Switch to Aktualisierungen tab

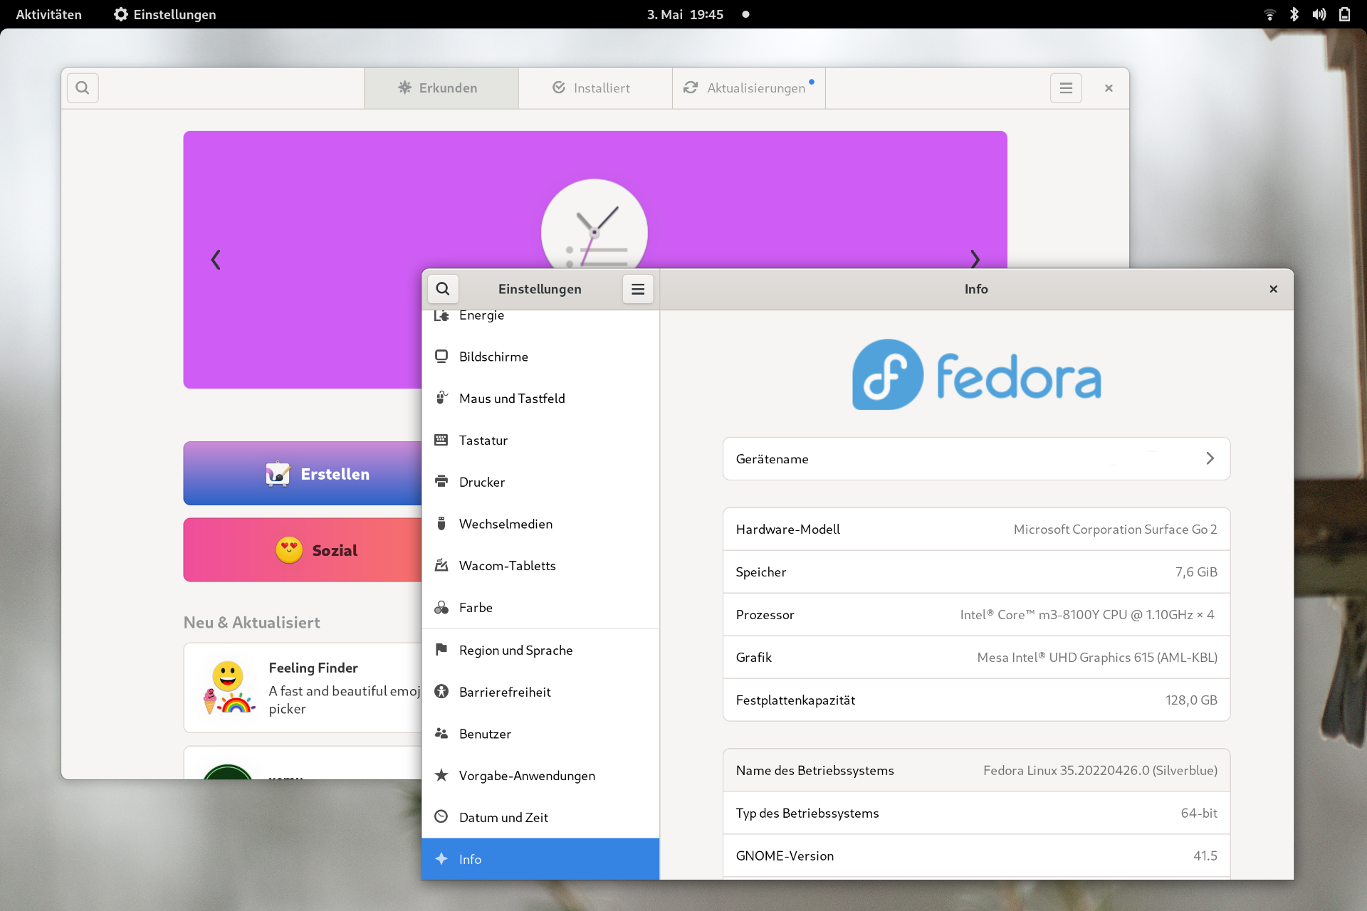coord(748,88)
